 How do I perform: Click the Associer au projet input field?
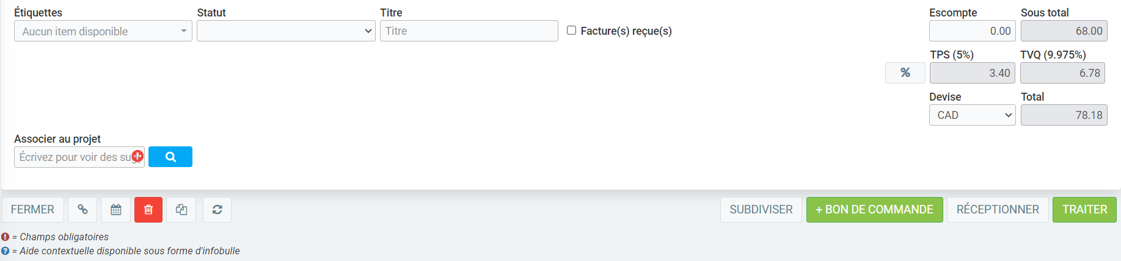click(x=73, y=157)
